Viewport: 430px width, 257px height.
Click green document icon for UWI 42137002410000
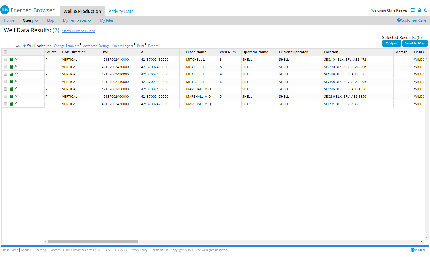(11, 60)
